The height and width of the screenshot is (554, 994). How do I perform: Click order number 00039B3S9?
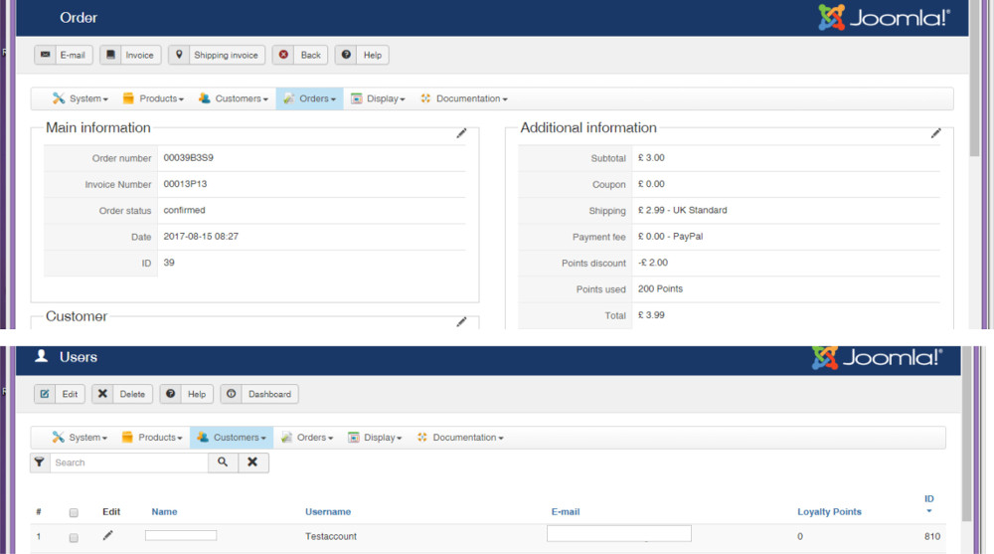(x=188, y=157)
